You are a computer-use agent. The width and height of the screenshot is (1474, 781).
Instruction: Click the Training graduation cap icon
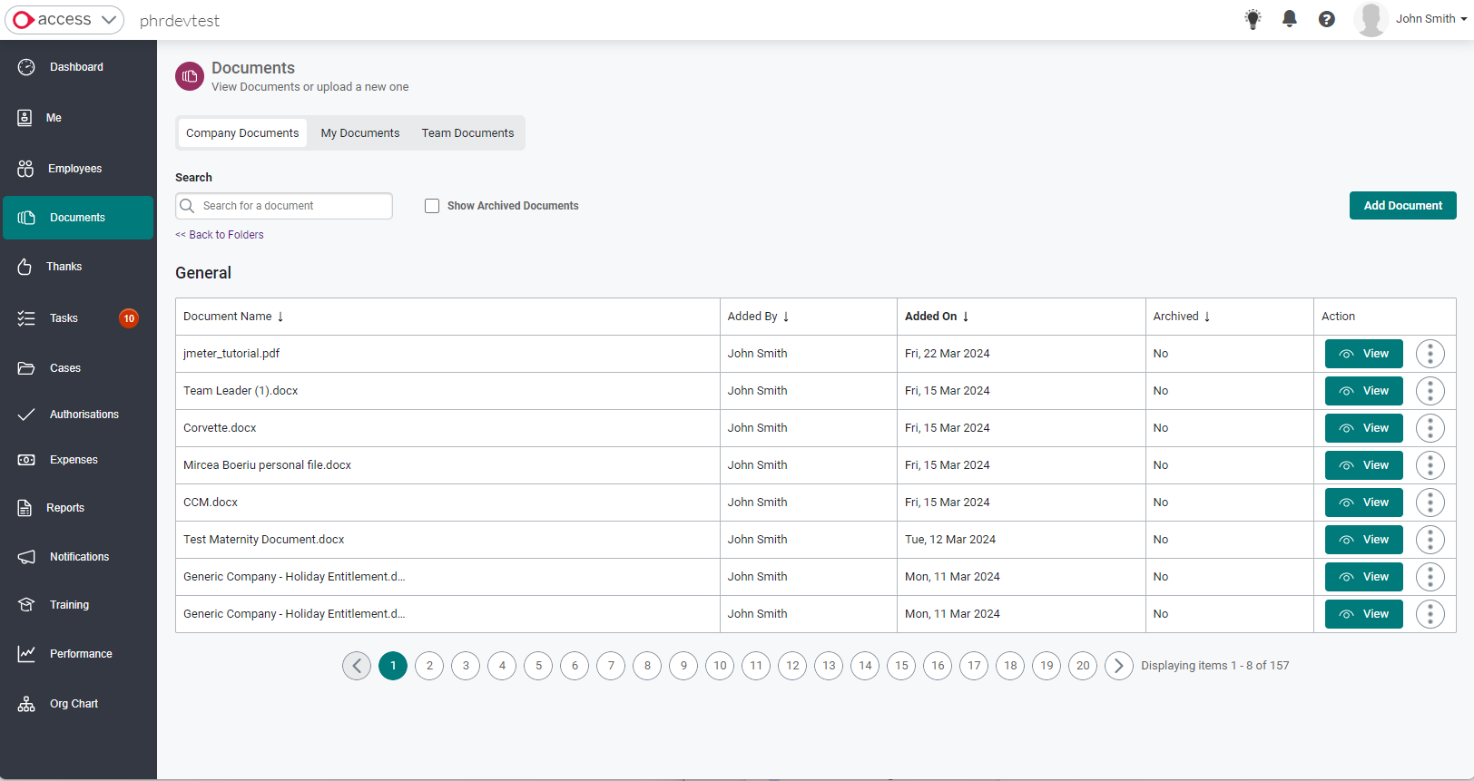tap(26, 605)
